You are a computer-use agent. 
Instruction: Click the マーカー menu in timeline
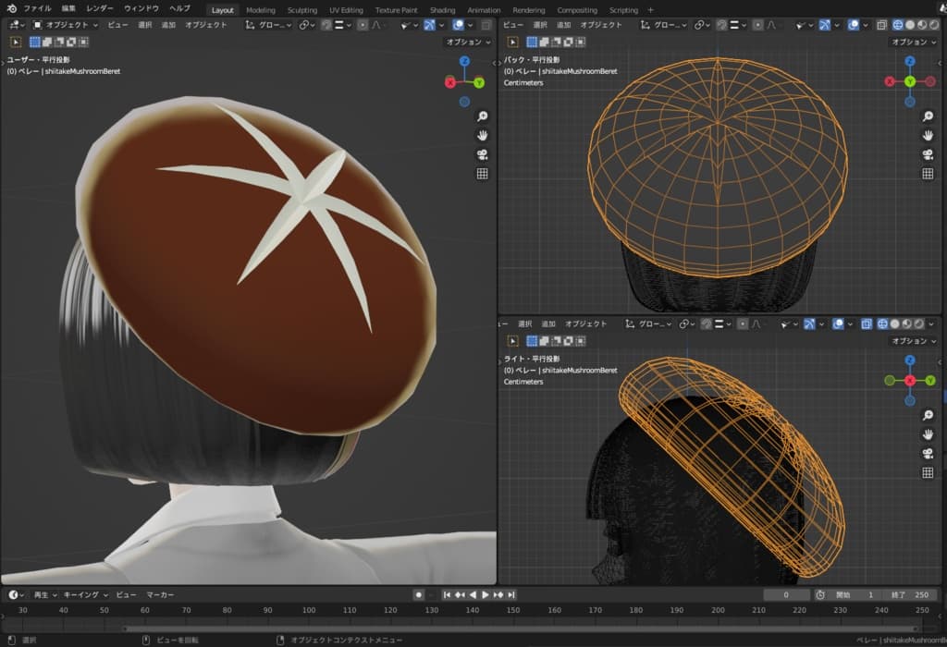point(160,594)
